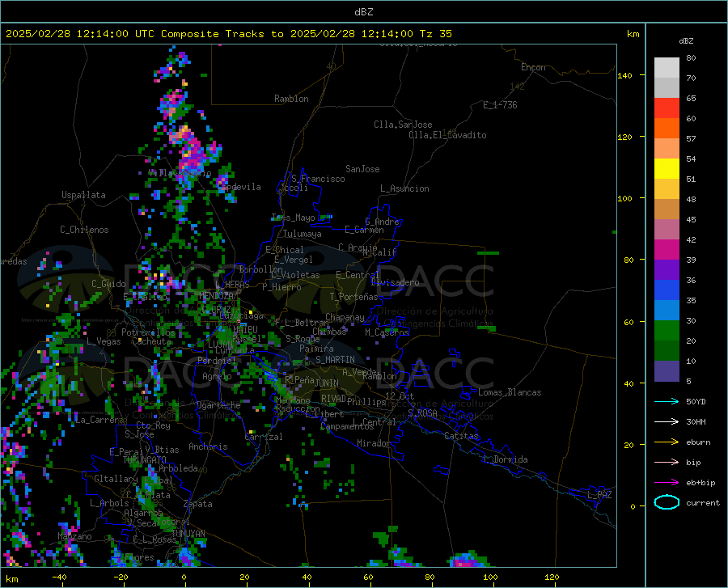Image resolution: width=728 pixels, height=588 pixels.
Task: Click the white 30HM arrow icon
Action: coord(667,421)
